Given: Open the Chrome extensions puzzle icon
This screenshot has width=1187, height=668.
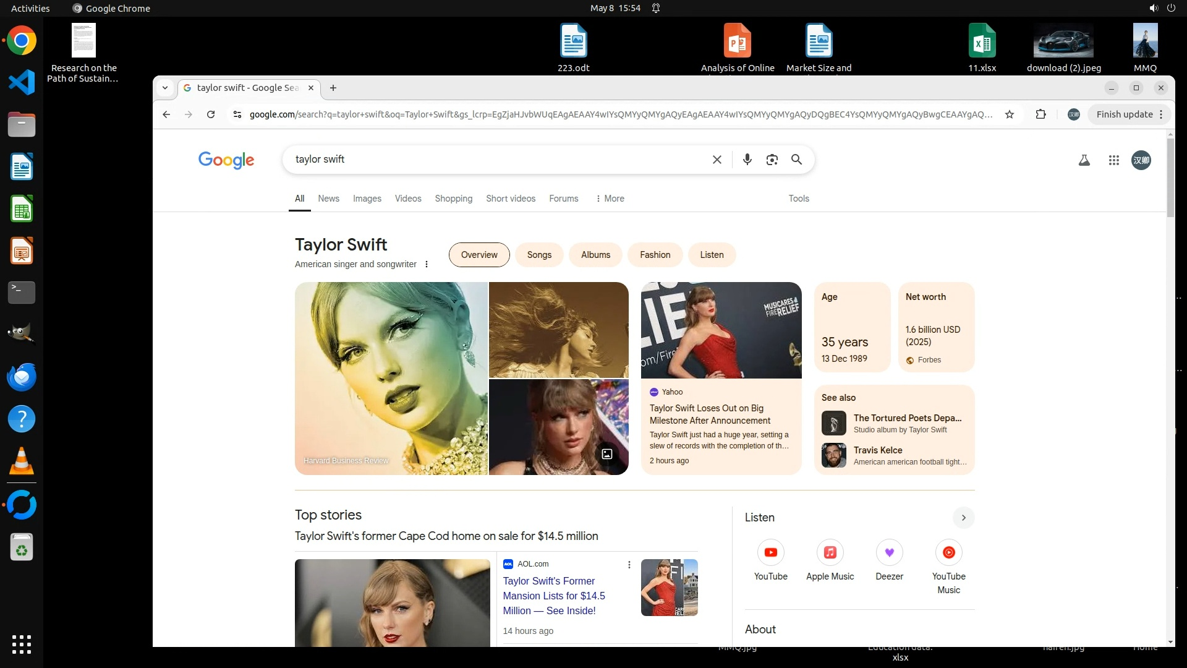Looking at the screenshot, I should click(x=1041, y=114).
